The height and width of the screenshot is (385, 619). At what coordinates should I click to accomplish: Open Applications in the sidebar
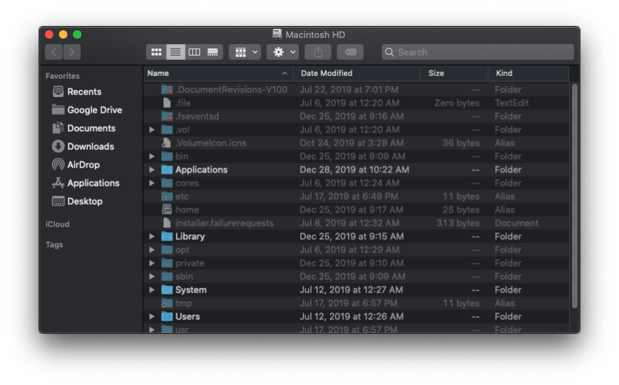(85, 183)
